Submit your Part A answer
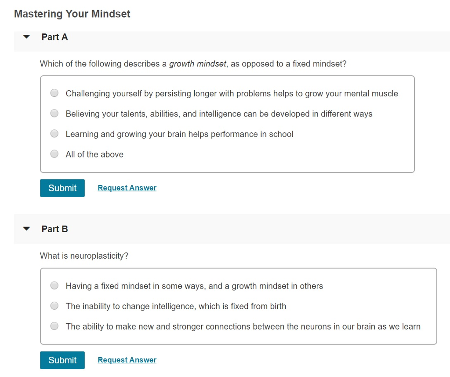 click(62, 188)
